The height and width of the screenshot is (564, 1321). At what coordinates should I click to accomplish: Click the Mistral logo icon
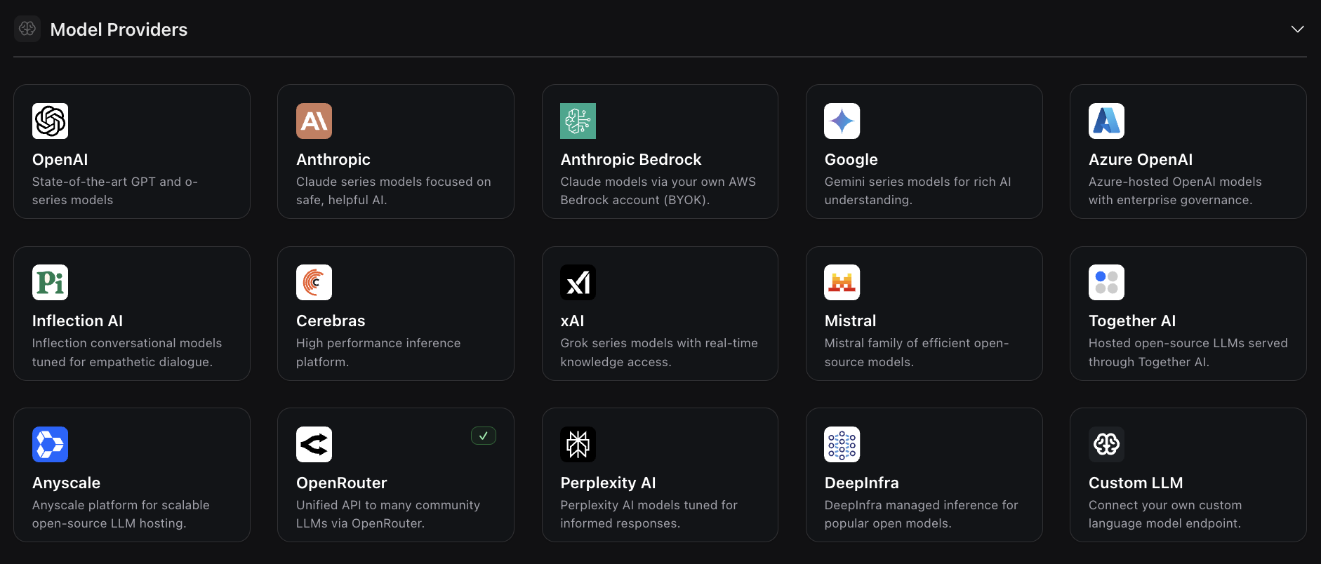pos(842,282)
